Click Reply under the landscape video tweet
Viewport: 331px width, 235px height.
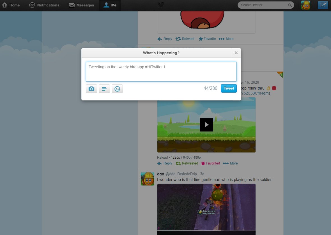coord(165,163)
